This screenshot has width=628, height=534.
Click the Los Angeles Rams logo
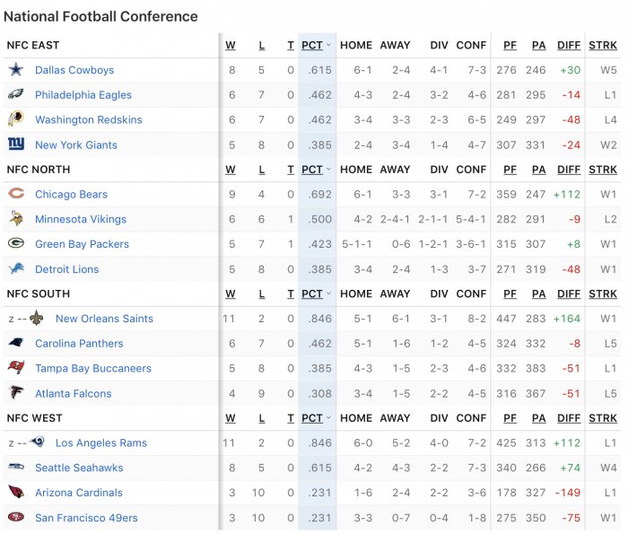tap(38, 442)
